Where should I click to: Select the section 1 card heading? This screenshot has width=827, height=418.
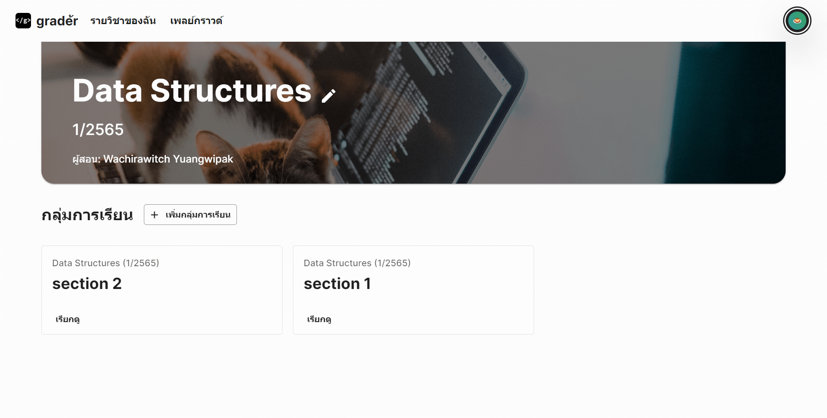point(338,283)
